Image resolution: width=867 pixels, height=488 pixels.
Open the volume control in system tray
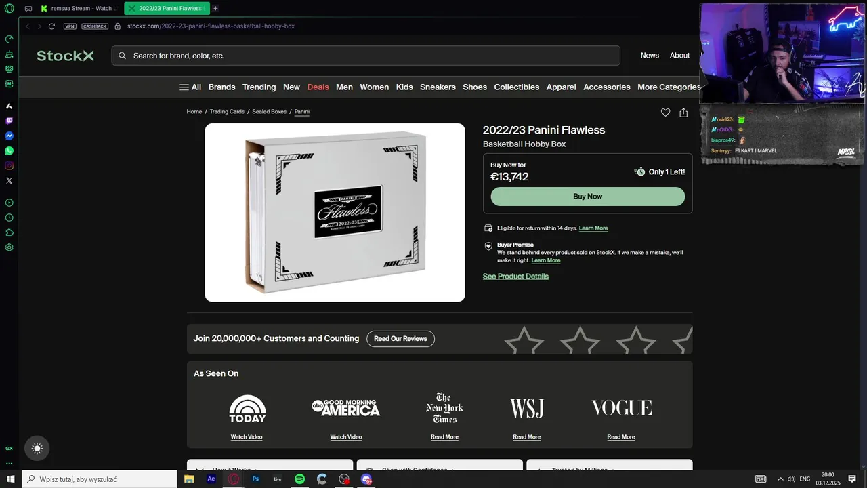pyautogui.click(x=791, y=479)
